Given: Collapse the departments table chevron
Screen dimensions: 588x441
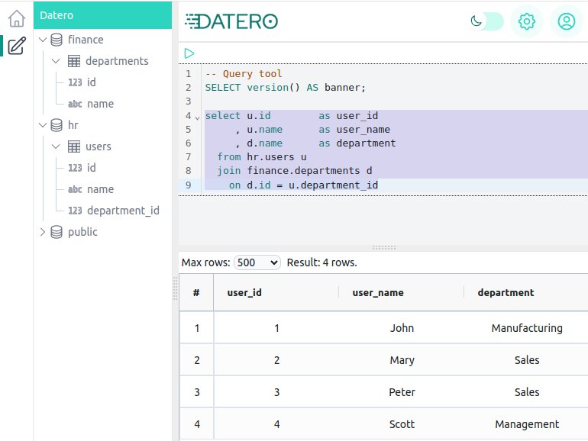Looking at the screenshot, I should coord(56,61).
